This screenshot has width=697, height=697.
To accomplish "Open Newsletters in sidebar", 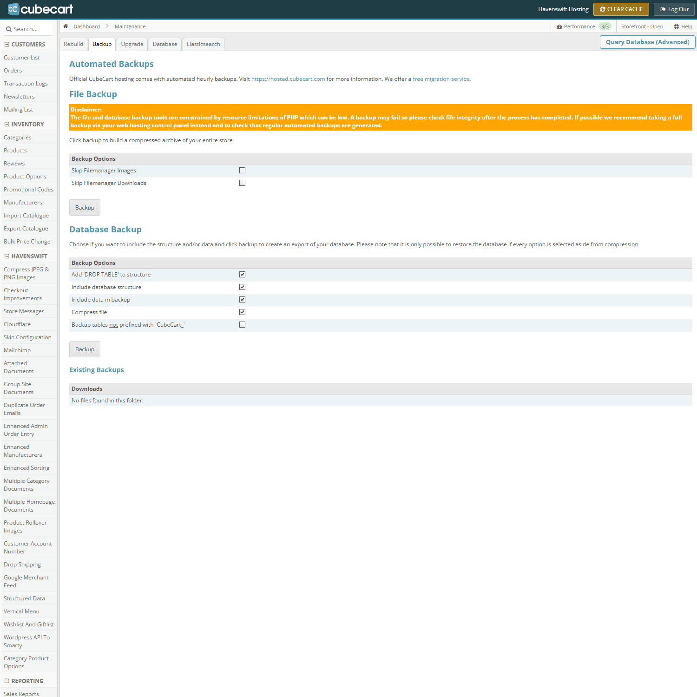I will (29, 97).
